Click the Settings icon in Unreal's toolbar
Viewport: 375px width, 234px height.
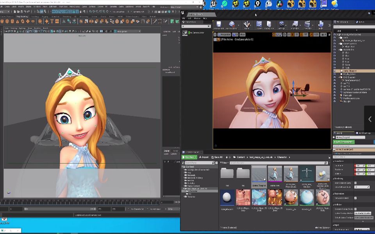(282, 24)
